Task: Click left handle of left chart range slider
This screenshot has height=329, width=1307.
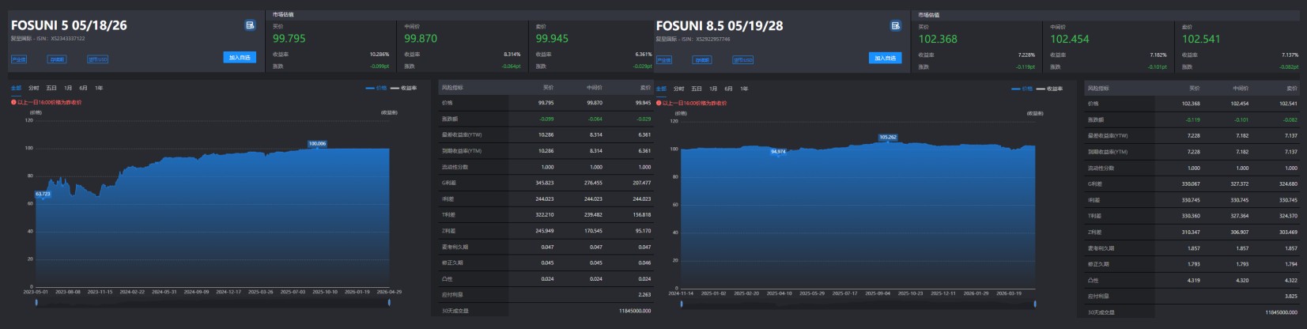Action: (36, 302)
